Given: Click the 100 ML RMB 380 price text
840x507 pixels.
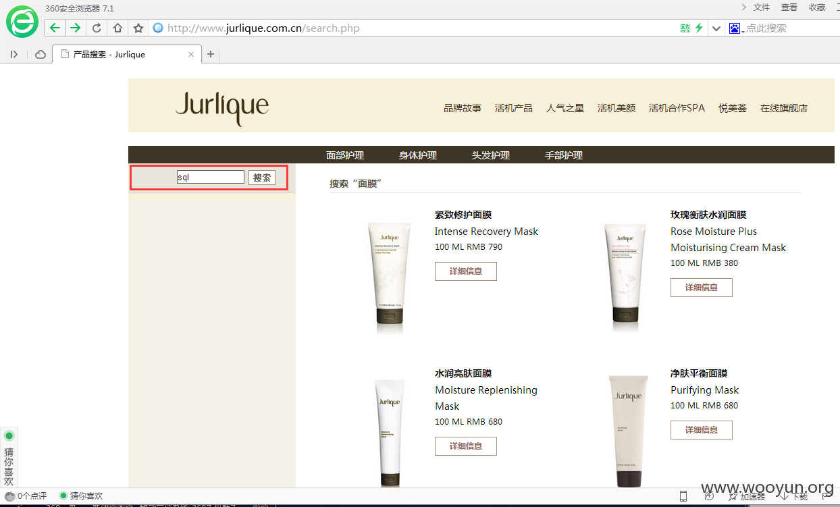Looking at the screenshot, I should pyautogui.click(x=704, y=263).
